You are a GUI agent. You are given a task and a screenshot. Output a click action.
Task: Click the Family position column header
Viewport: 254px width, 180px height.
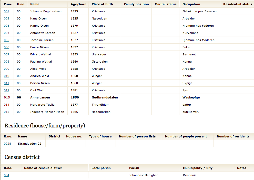[136, 4]
